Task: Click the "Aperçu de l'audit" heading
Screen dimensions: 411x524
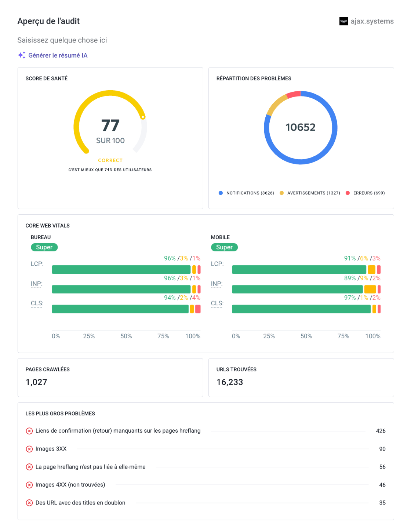Action: [48, 21]
